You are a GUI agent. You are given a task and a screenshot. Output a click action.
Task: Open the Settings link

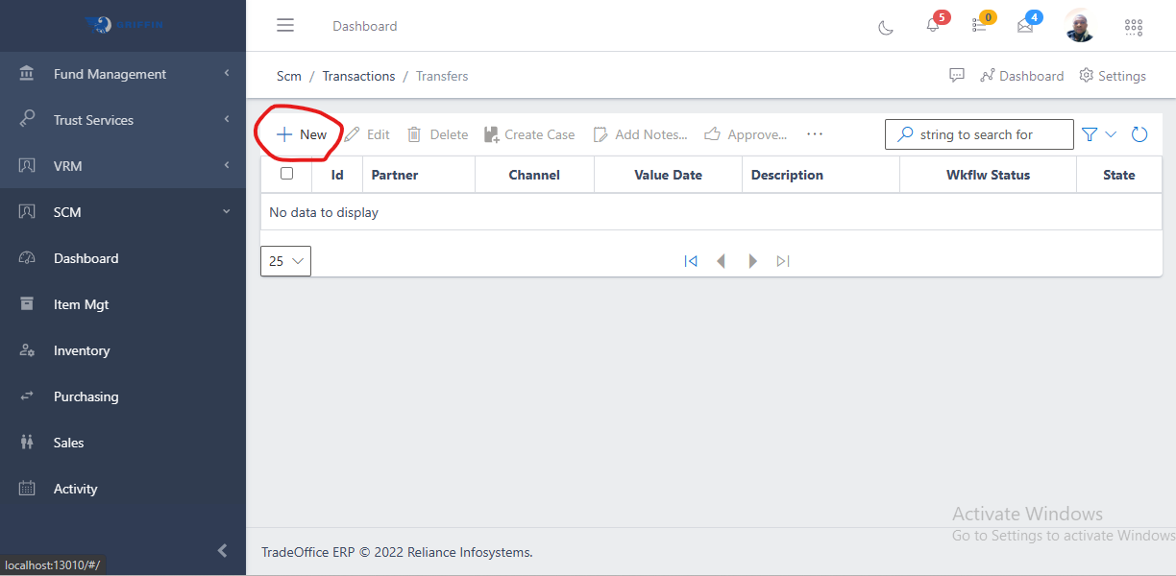1113,76
